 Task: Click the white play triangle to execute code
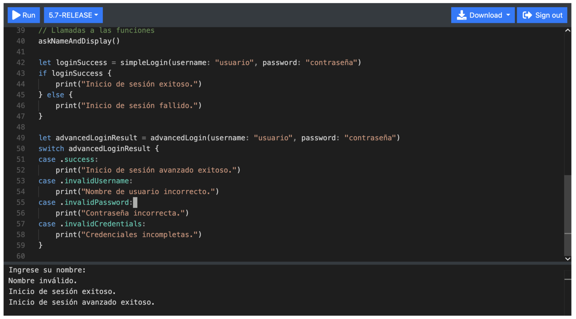coord(16,15)
